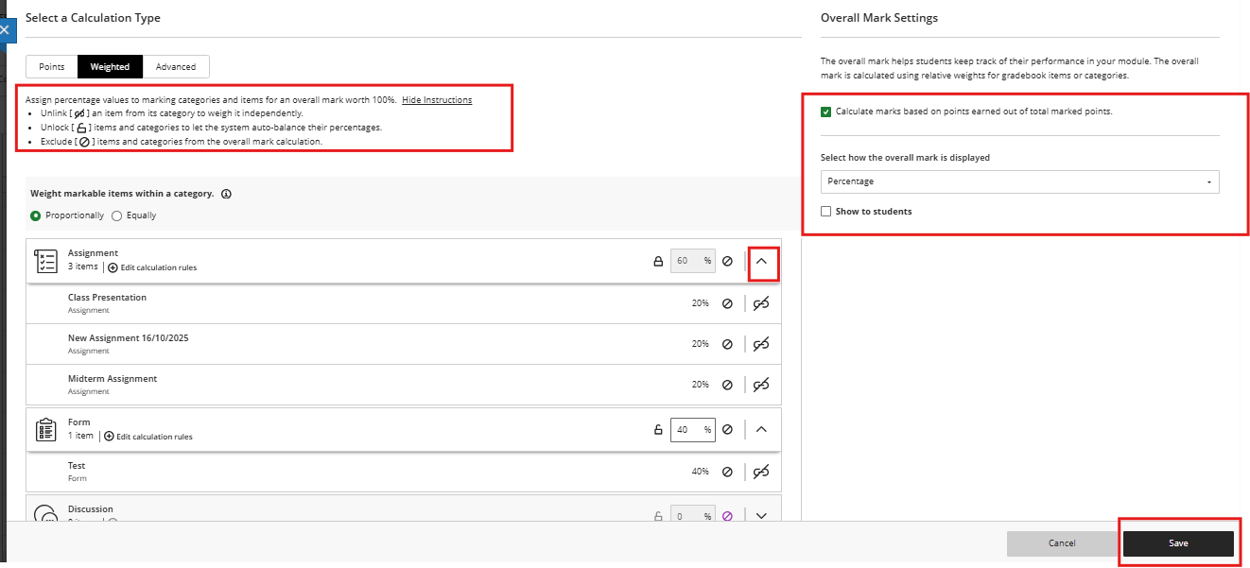The image size is (1250, 568).
Task: Open the overall mark display Percentage dropdown
Action: point(1019,181)
